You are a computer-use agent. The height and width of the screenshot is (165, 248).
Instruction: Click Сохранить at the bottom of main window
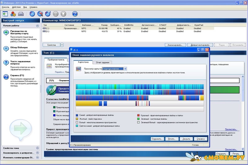click(x=222, y=154)
